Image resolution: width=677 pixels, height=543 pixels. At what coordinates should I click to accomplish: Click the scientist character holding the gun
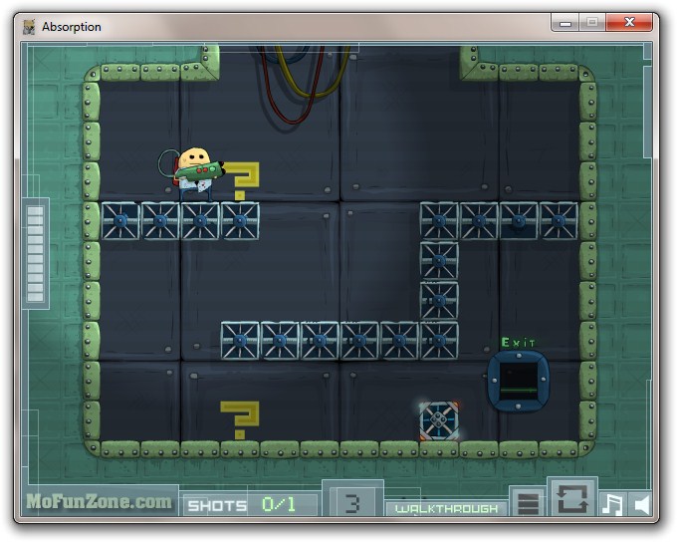[191, 174]
